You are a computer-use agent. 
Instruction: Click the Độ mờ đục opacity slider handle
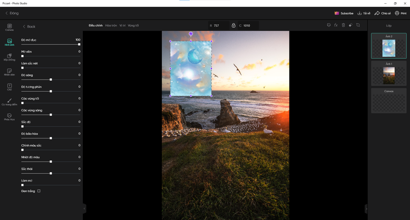79,44
